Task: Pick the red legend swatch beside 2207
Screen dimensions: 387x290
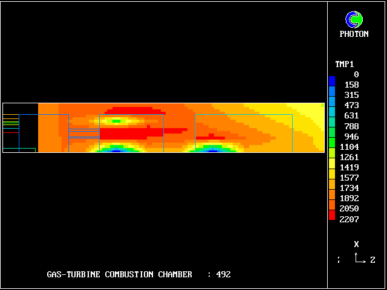Action: [331, 214]
